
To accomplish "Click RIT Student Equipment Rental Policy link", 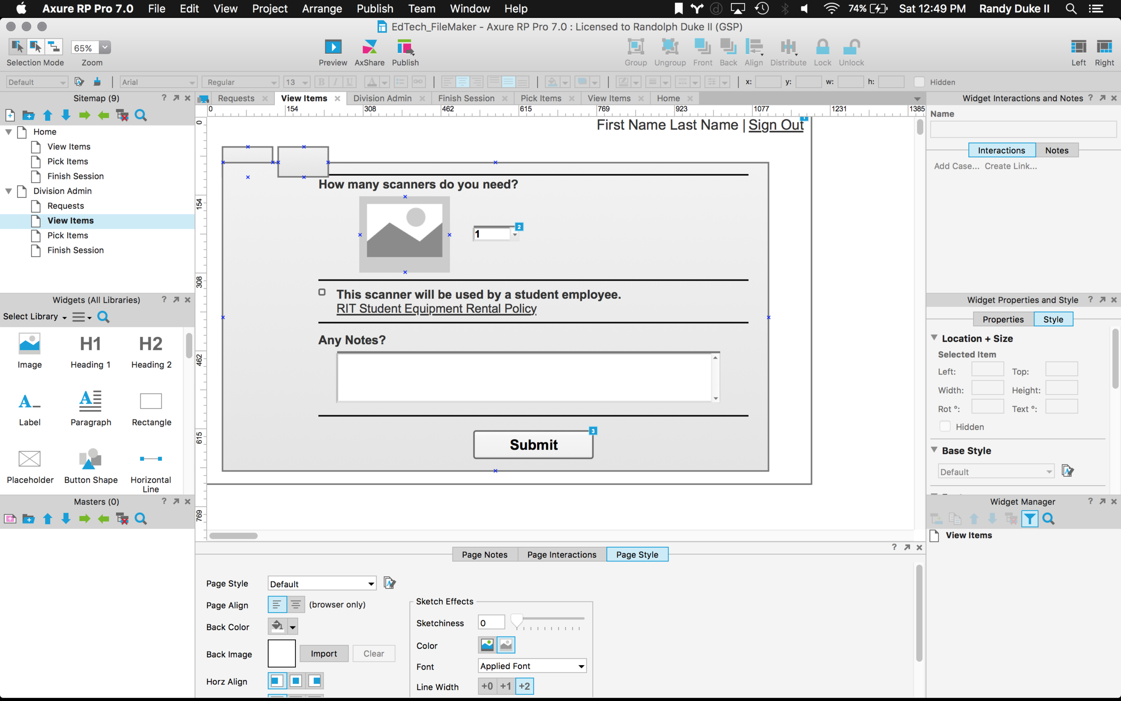I will [437, 309].
